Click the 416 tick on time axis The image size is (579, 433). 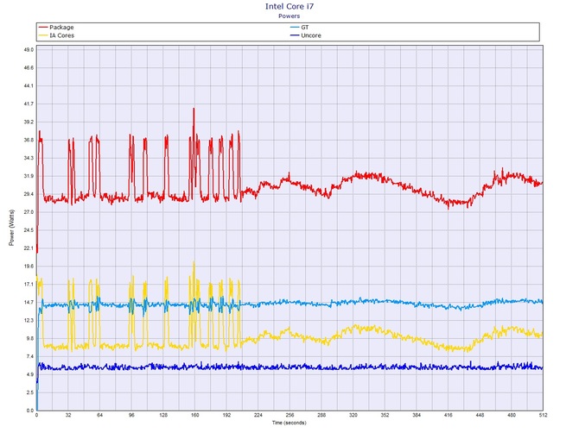449,415
